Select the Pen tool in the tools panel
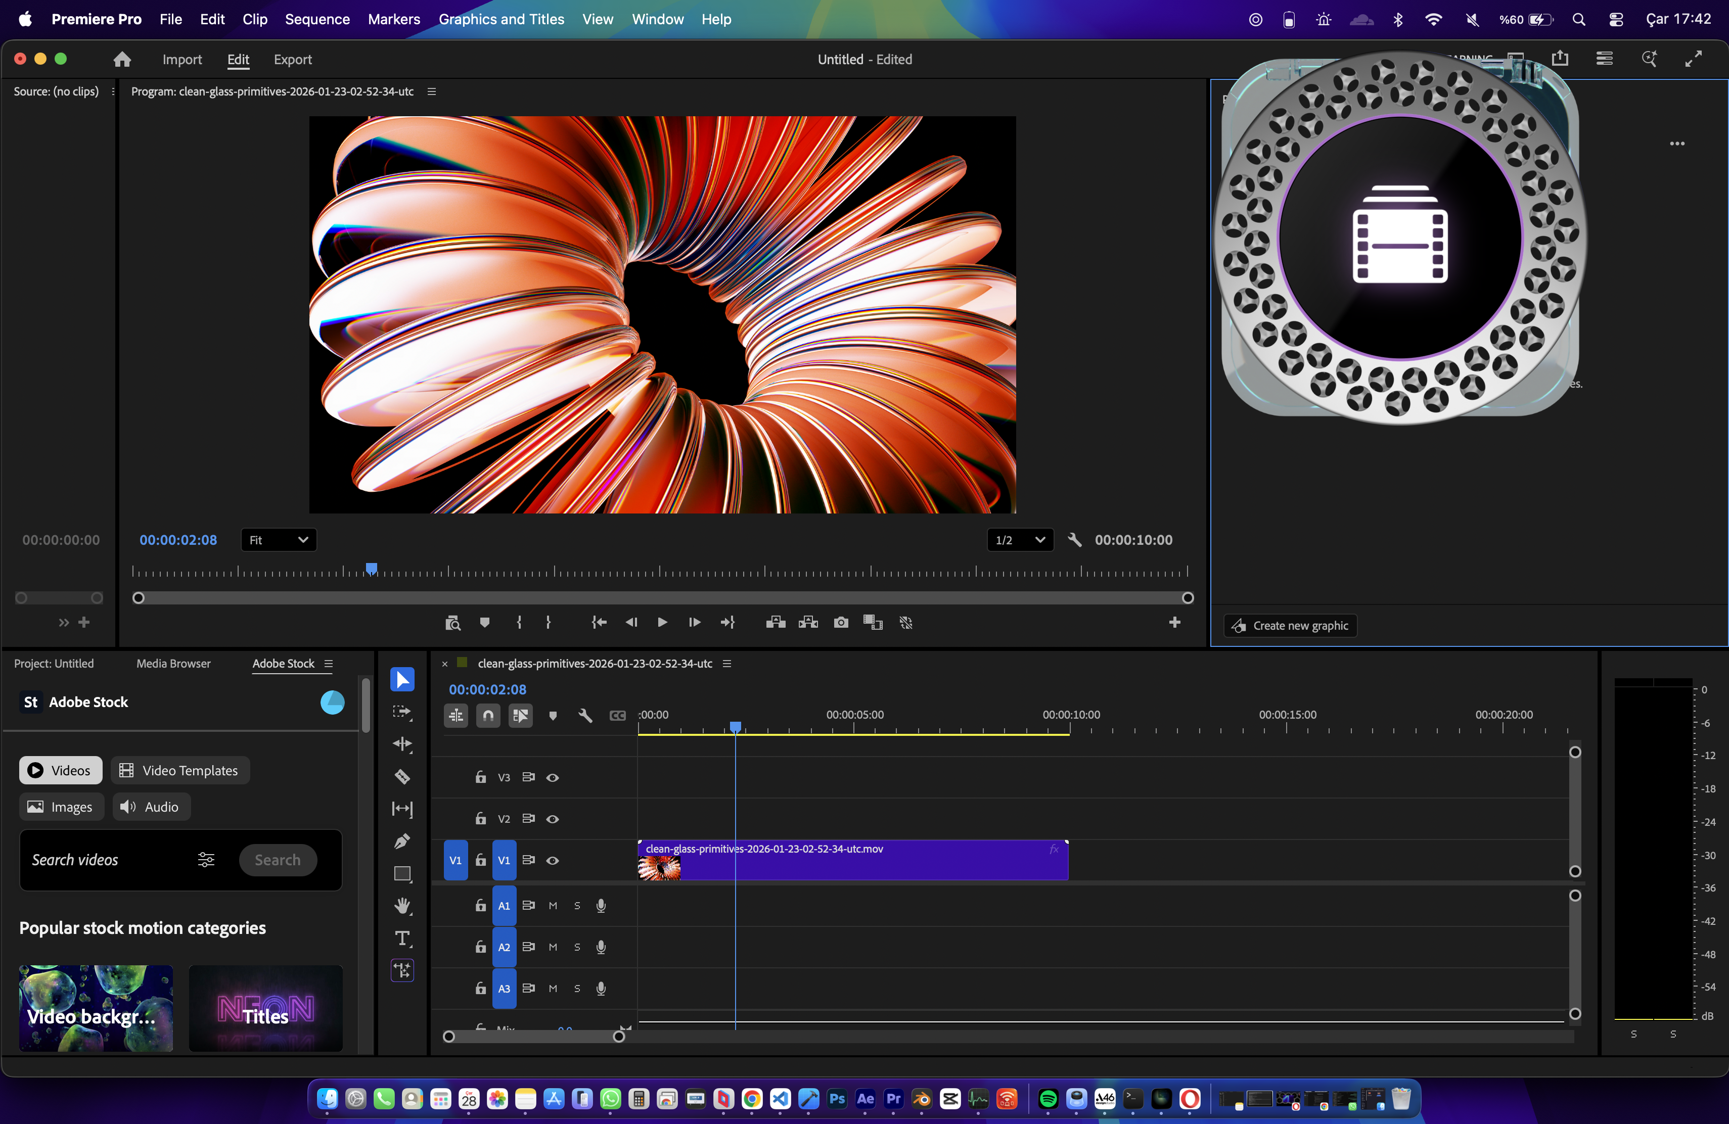The width and height of the screenshot is (1729, 1124). 402,841
